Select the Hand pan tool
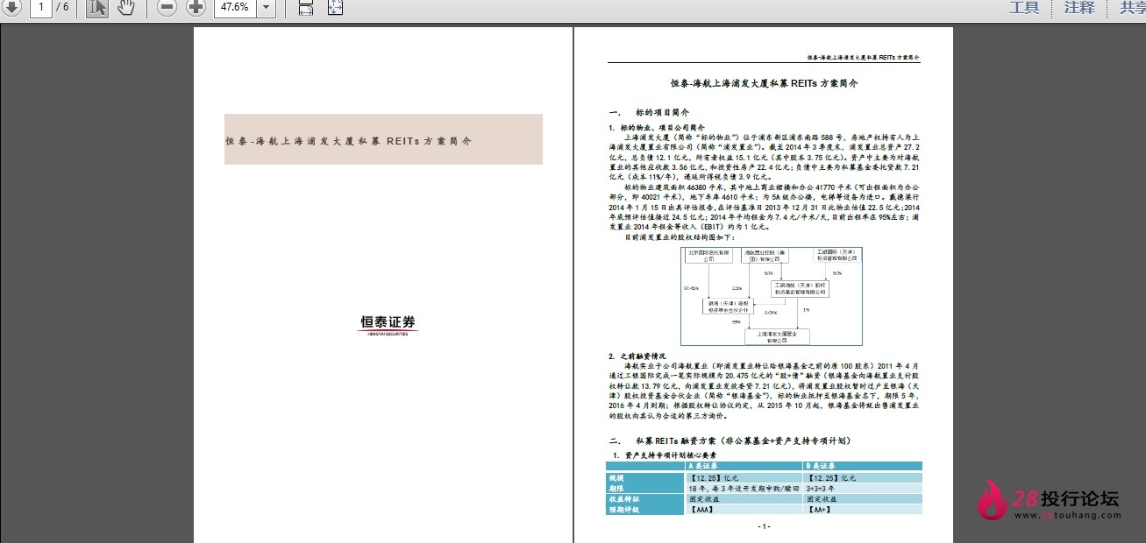Image resolution: width=1146 pixels, height=543 pixels. (125, 8)
